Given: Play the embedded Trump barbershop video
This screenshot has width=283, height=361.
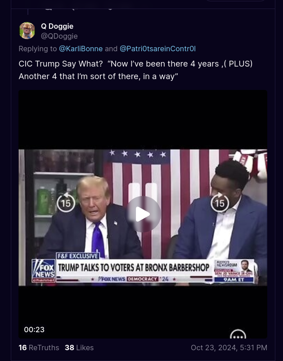Looking at the screenshot, I should 143,214.
